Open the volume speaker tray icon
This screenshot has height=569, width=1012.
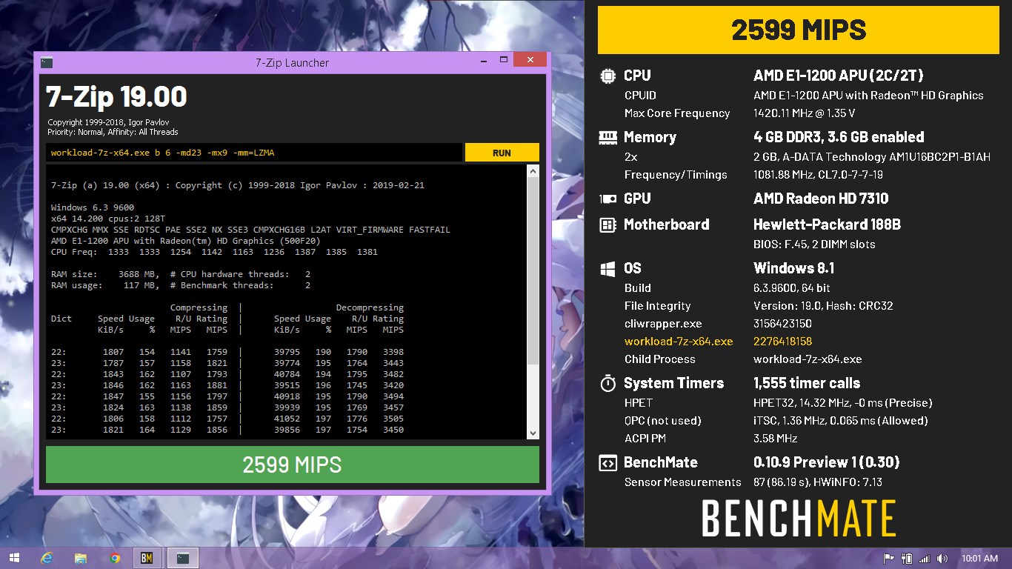tap(942, 558)
